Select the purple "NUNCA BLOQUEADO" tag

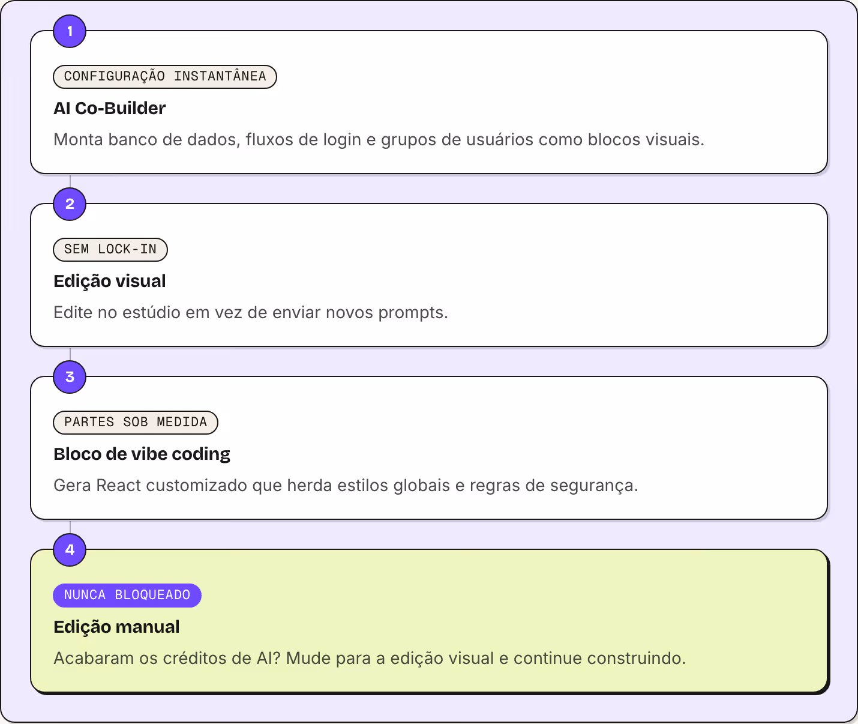click(127, 595)
